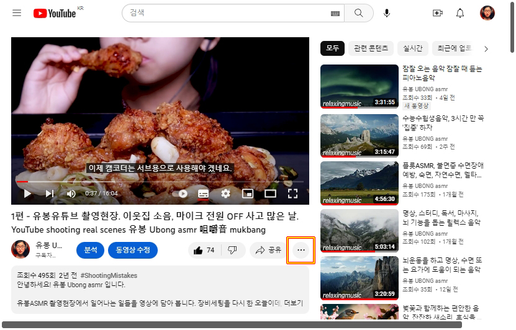
Task: Select the 모두 filter chip
Action: (x=332, y=48)
